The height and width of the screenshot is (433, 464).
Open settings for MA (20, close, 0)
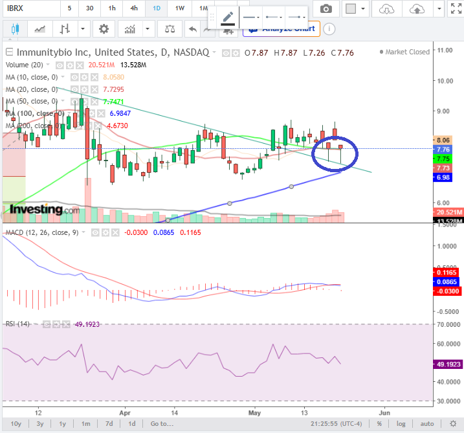coord(84,90)
